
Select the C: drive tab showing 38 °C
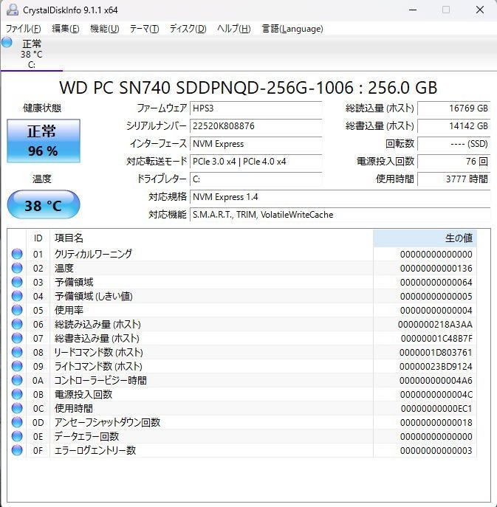tap(32, 54)
